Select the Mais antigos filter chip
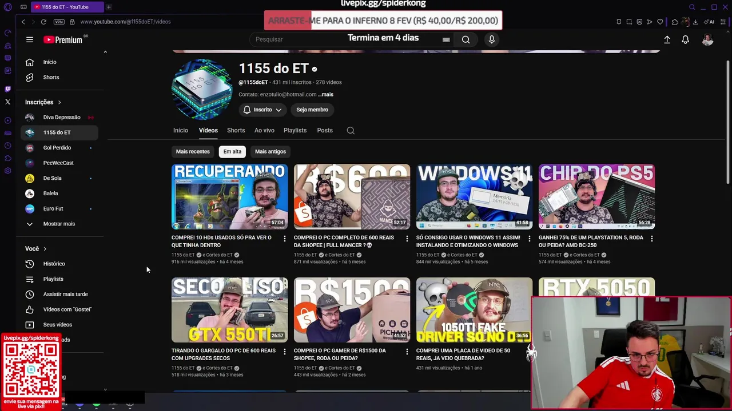 tap(270, 151)
